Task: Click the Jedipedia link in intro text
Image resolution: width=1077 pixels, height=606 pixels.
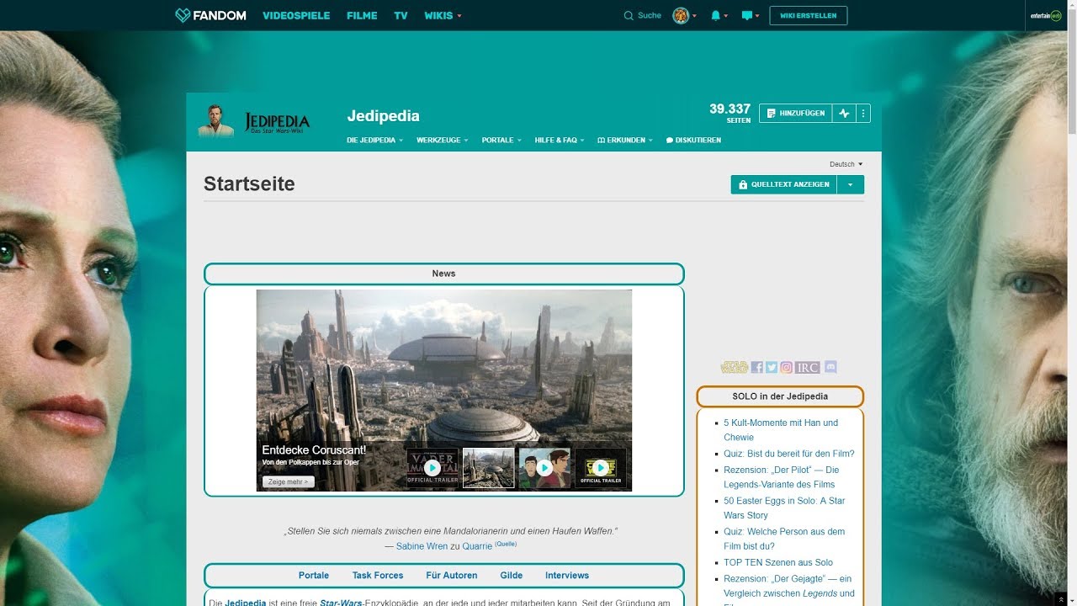Action: coord(246,603)
